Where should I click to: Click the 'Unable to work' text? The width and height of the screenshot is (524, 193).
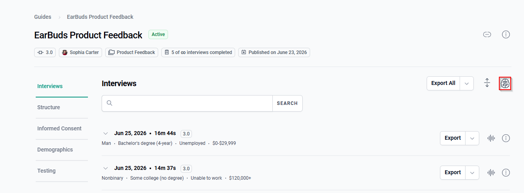pos(206,178)
